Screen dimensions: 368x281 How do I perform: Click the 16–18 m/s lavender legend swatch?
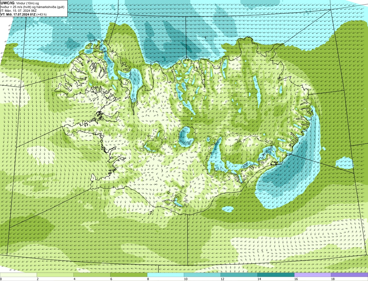pyautogui.click(x=313, y=275)
